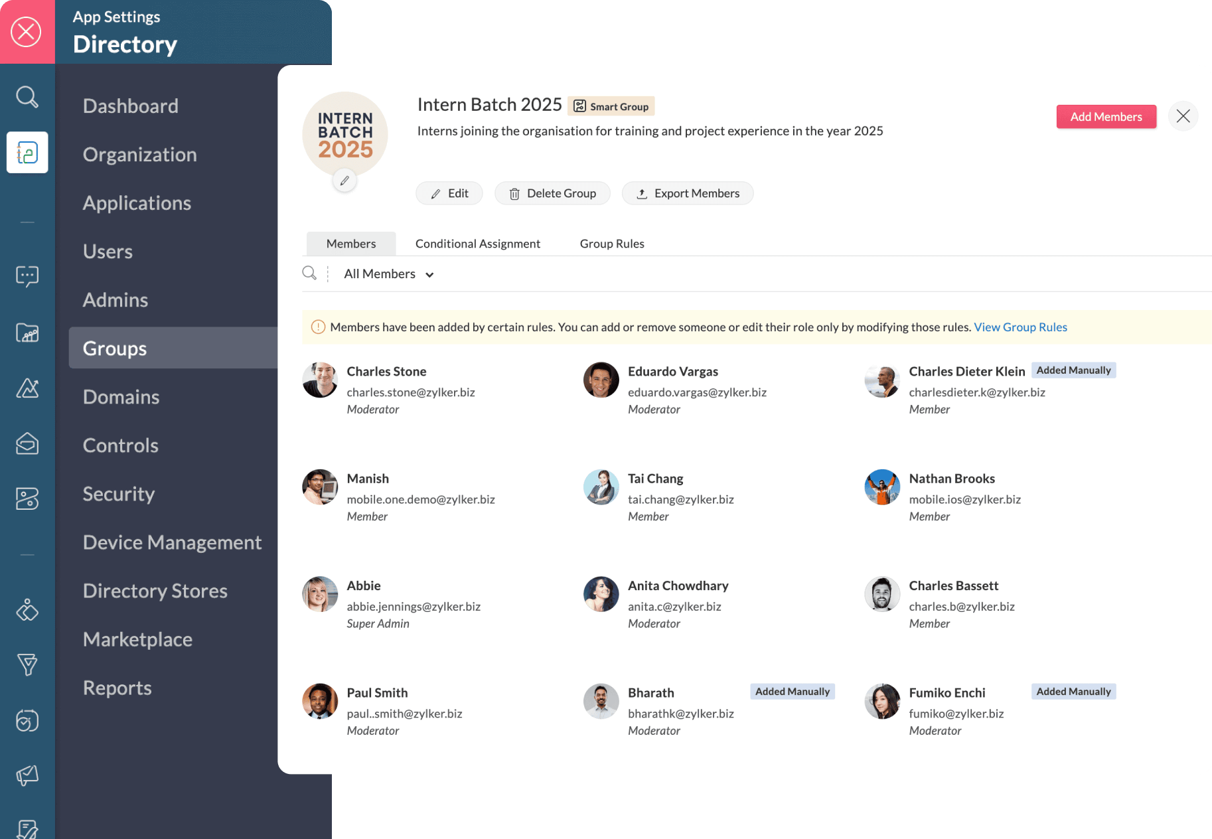
Task: Click the member search icon
Action: (309, 273)
